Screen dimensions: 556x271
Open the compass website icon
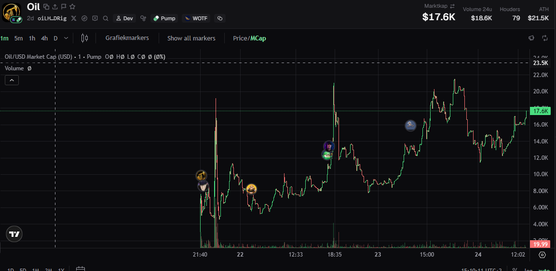click(84, 18)
